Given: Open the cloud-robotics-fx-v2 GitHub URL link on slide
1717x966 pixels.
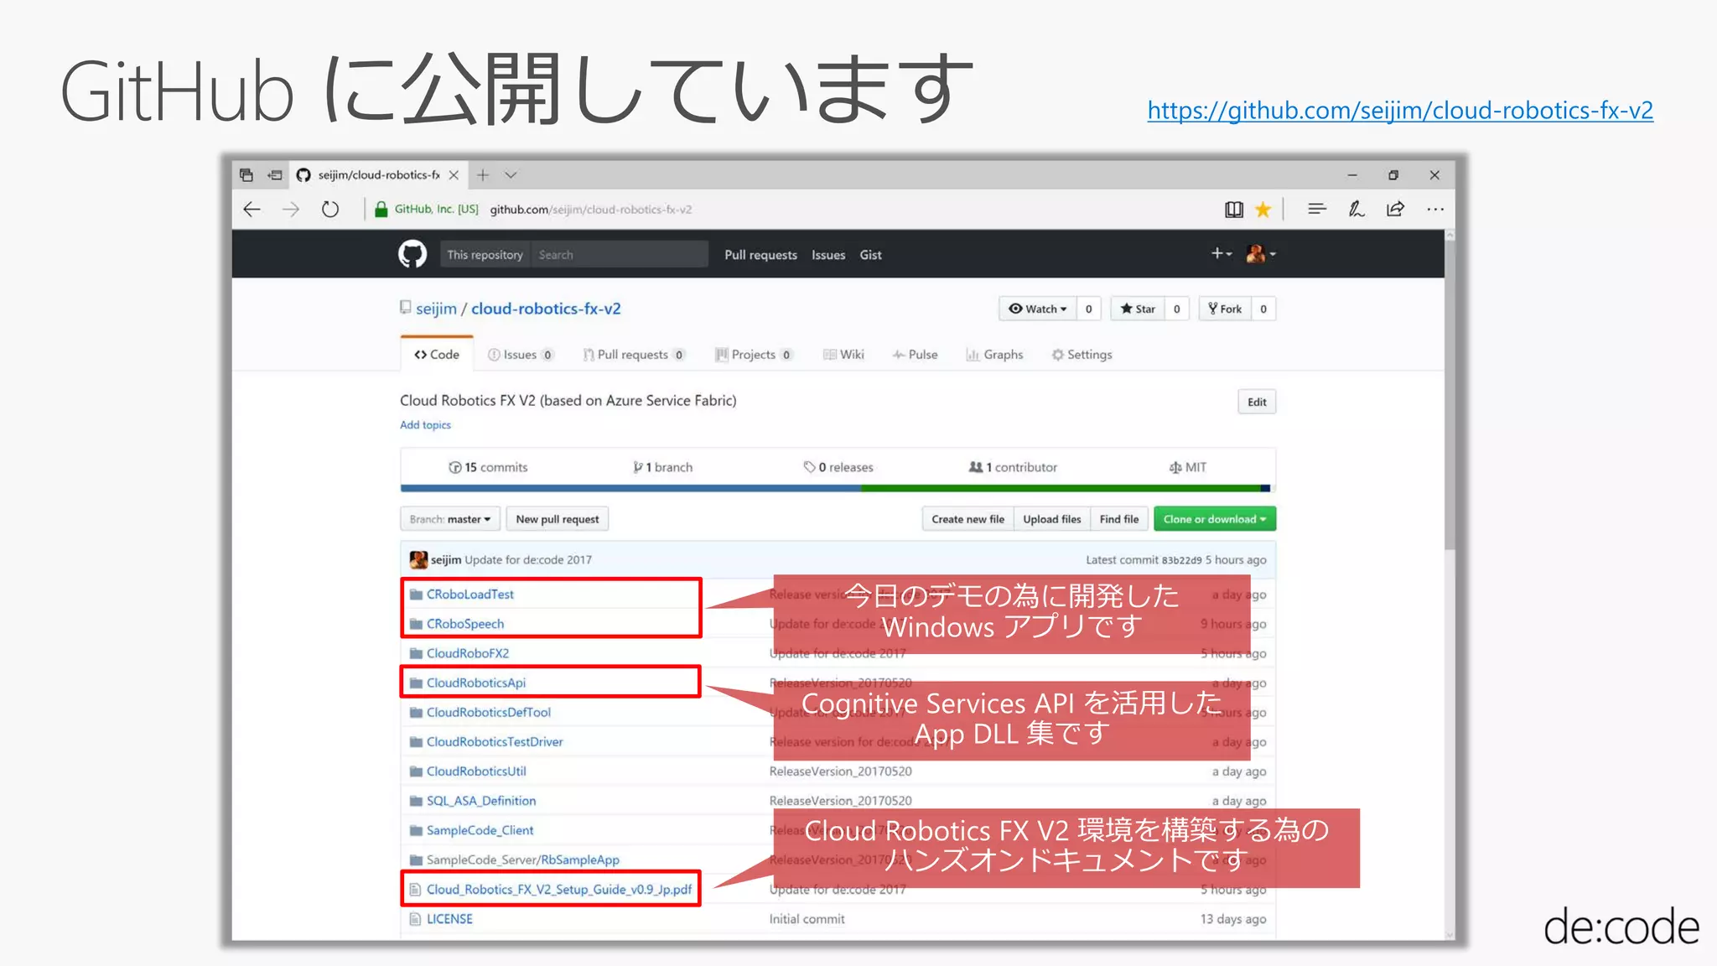Looking at the screenshot, I should (x=1400, y=110).
